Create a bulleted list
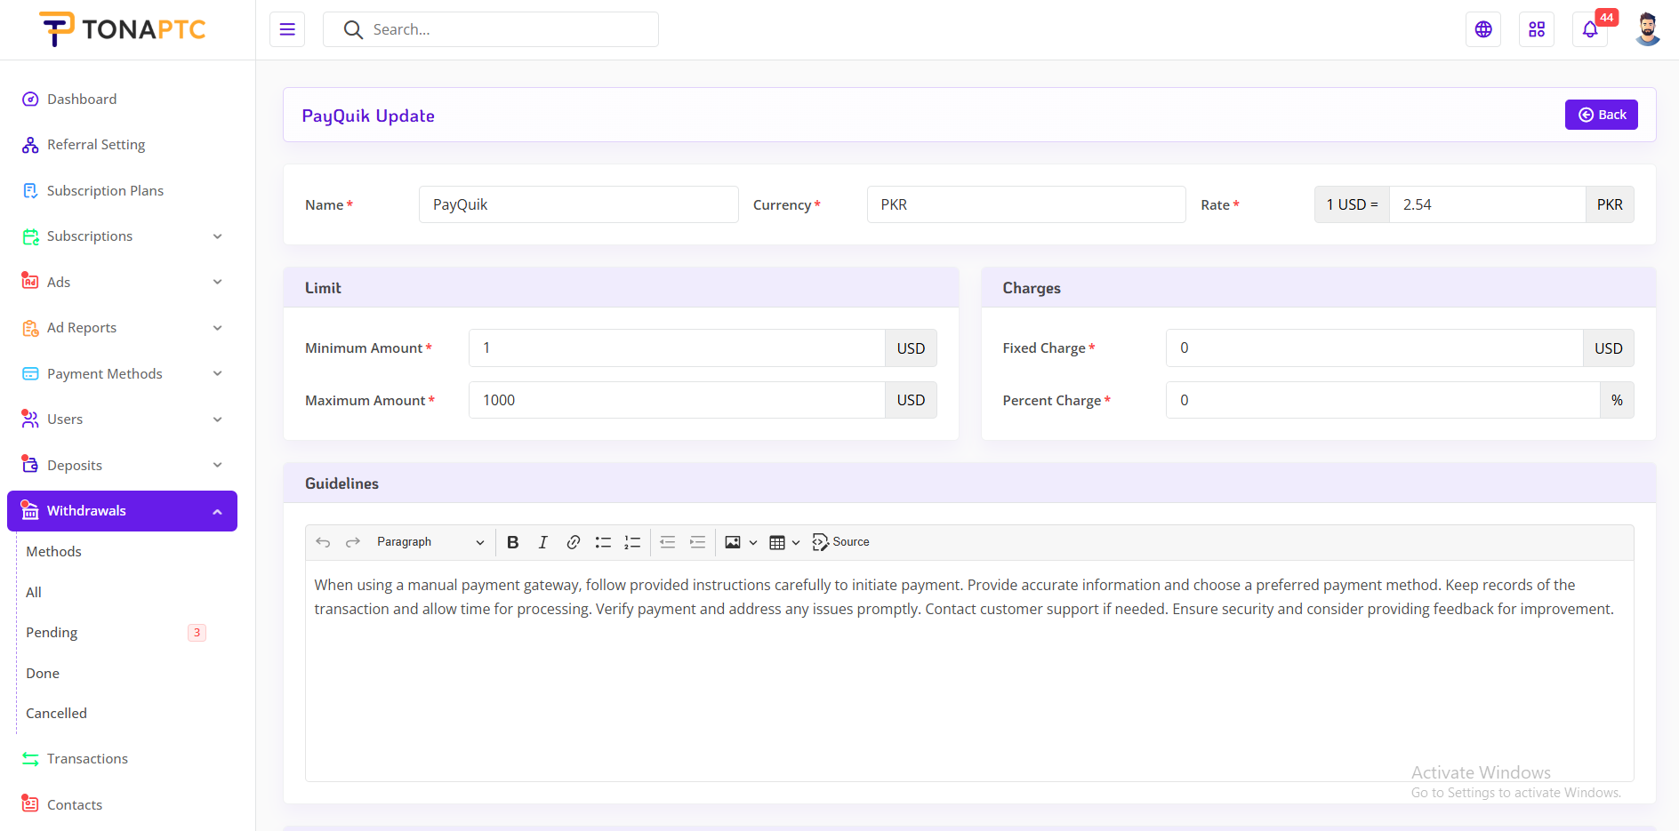Image resolution: width=1679 pixels, height=831 pixels. click(x=603, y=542)
